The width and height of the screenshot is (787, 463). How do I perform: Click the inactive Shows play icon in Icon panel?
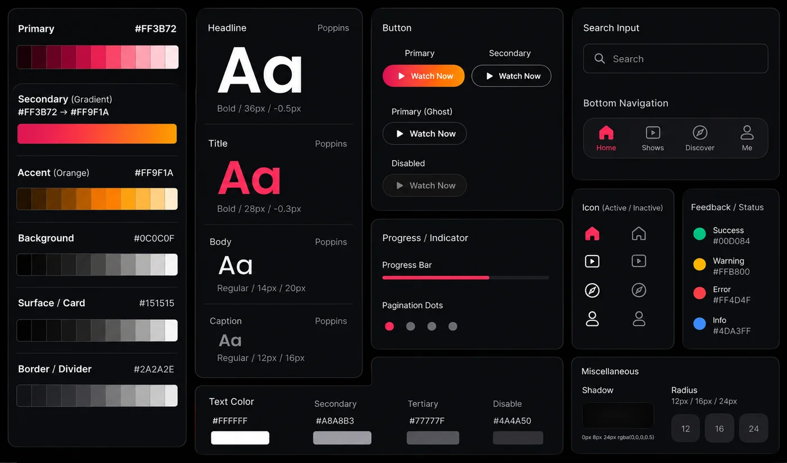tap(639, 261)
